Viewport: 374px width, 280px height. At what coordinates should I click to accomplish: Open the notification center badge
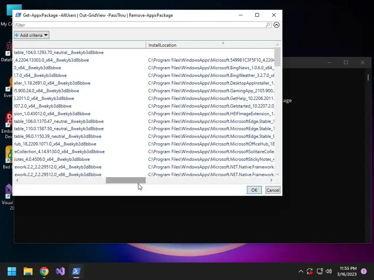point(363,271)
